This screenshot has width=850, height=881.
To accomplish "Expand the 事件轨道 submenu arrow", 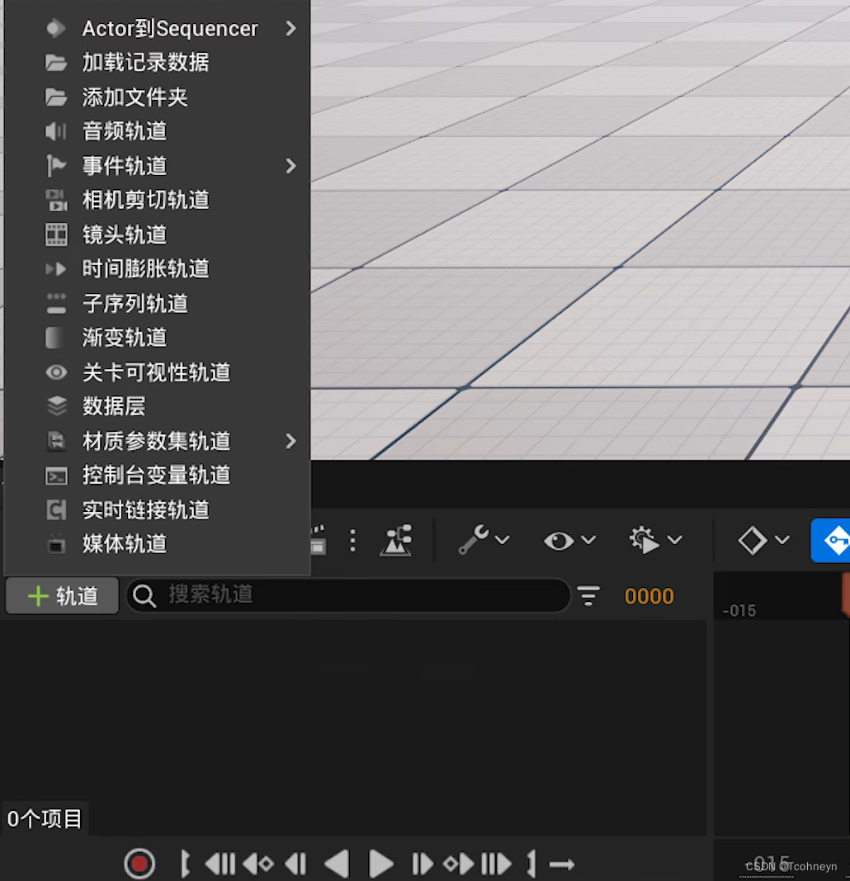I will coord(290,166).
